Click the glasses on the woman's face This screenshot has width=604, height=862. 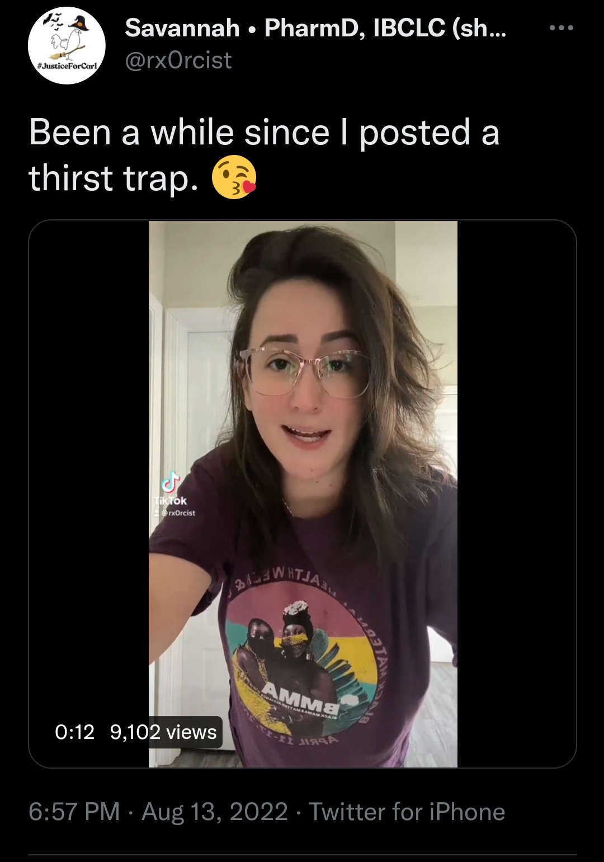304,371
